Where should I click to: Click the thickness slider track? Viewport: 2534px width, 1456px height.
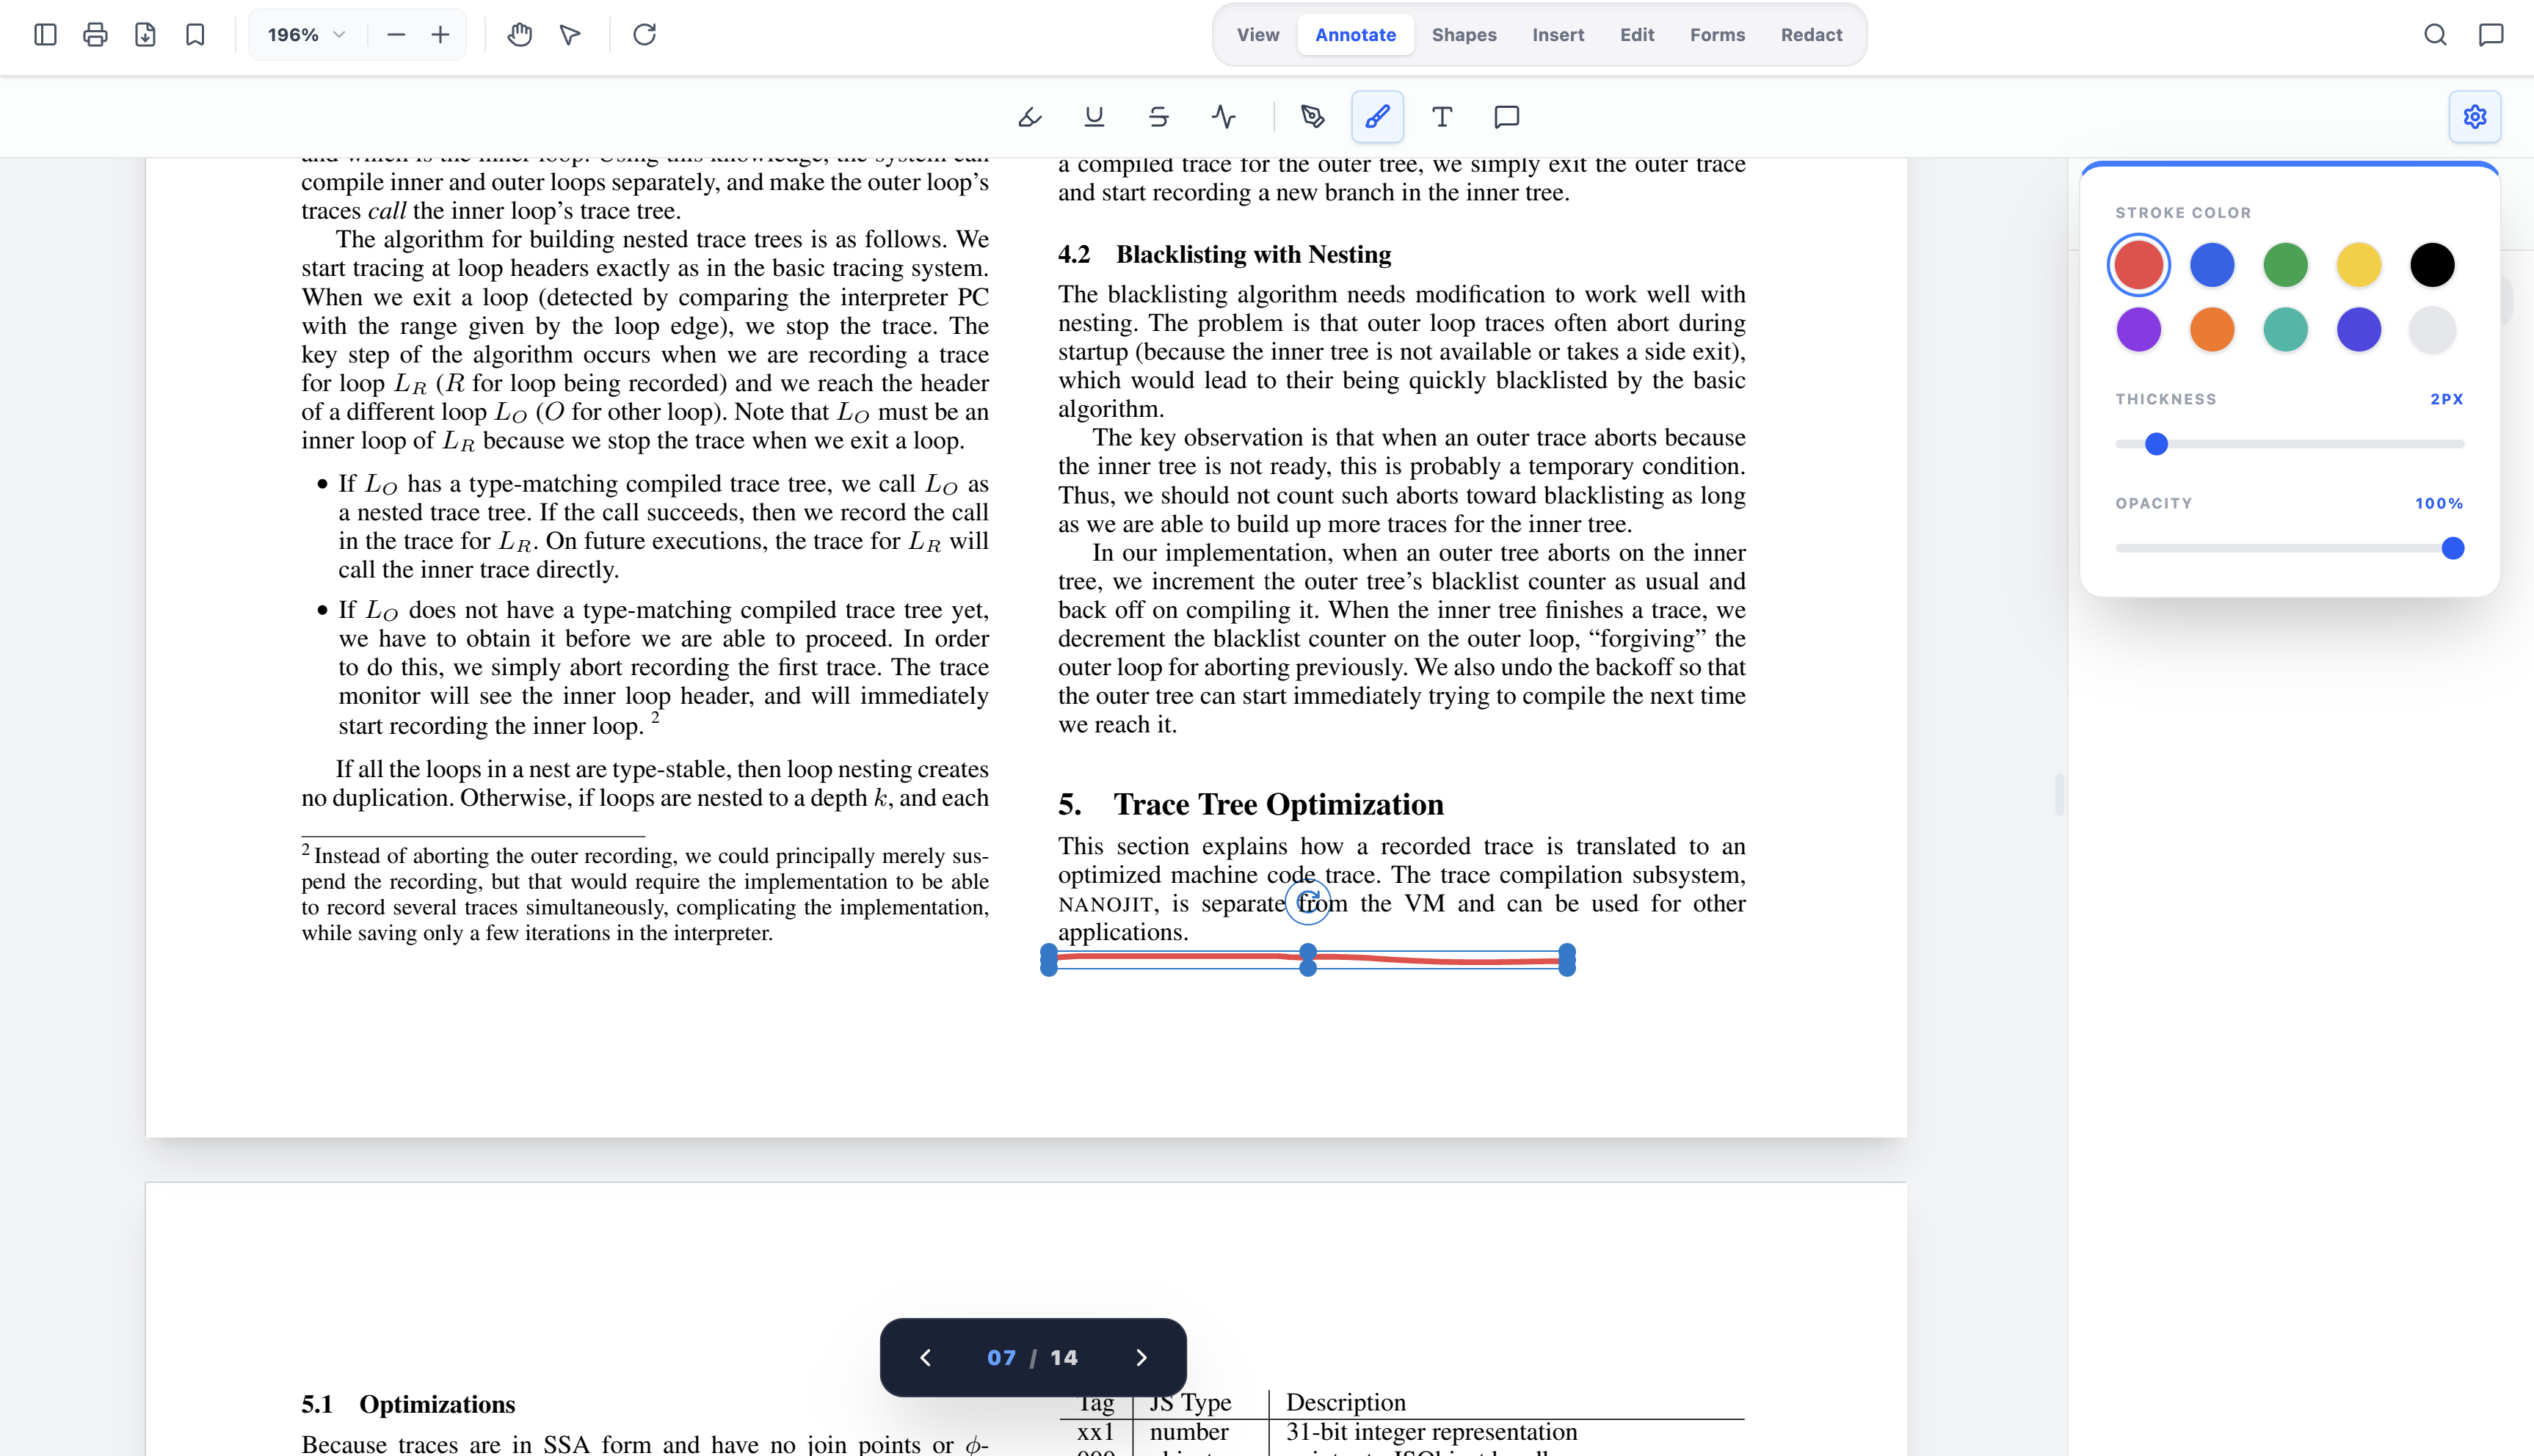pyautogui.click(x=2289, y=444)
